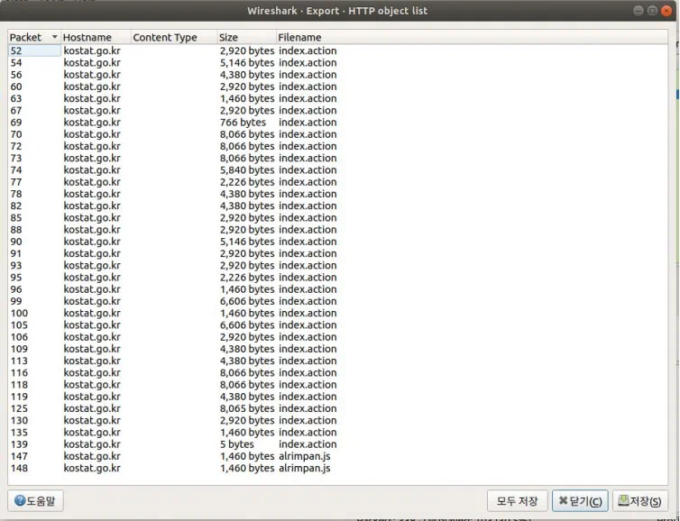Maximize the HTTP object list window
Image resolution: width=680 pixels, height=521 pixels.
pyautogui.click(x=652, y=11)
